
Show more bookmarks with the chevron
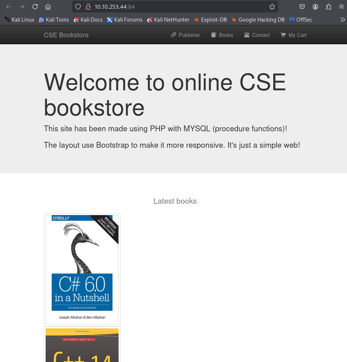click(343, 20)
